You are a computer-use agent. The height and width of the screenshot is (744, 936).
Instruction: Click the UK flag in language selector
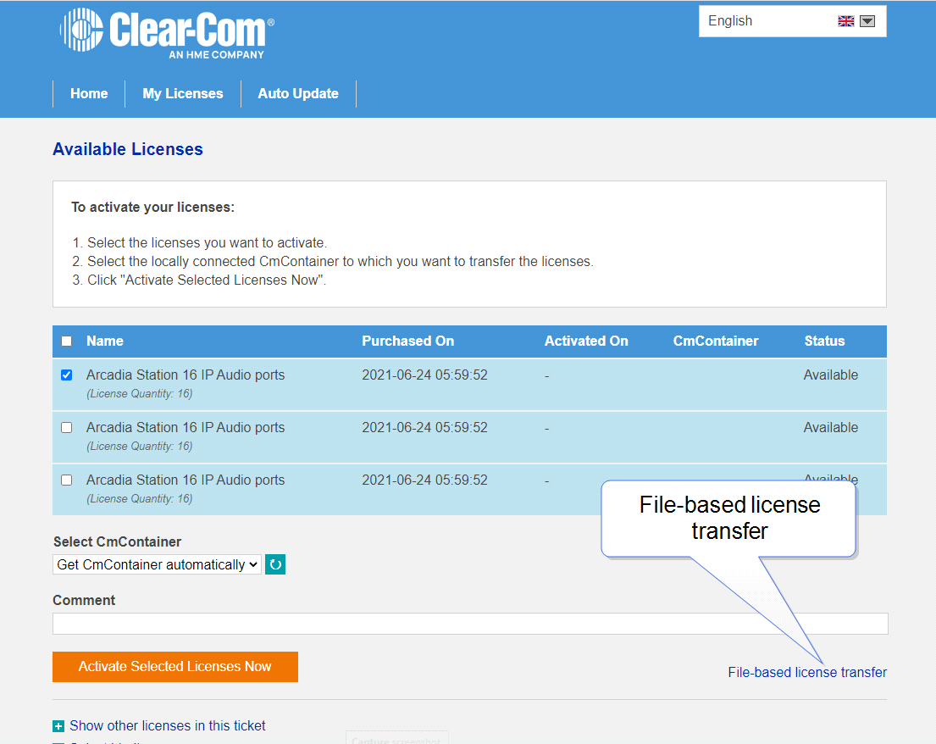[845, 21]
